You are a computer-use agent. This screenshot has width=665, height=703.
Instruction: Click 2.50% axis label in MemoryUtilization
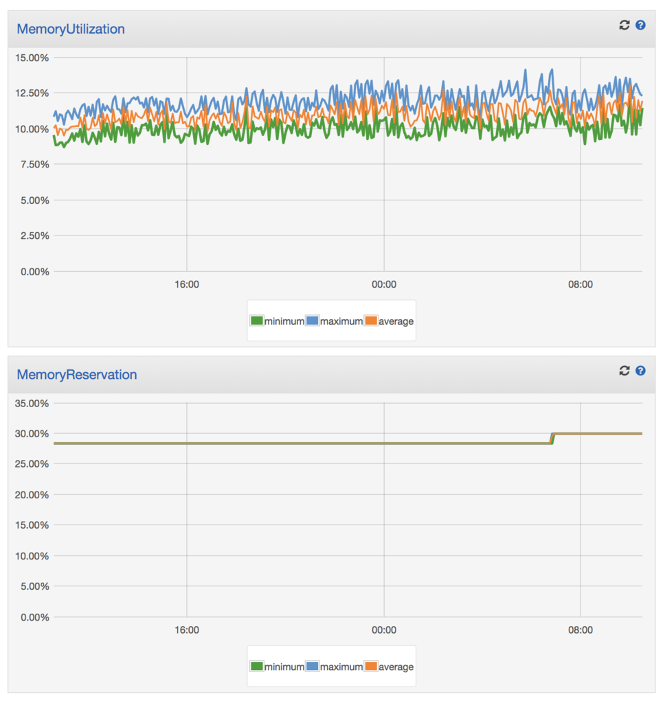click(34, 236)
